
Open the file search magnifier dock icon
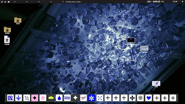coord(11,98)
